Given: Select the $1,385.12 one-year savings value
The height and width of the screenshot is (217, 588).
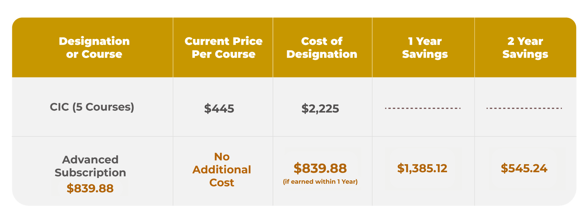Looking at the screenshot, I should coord(422,168).
